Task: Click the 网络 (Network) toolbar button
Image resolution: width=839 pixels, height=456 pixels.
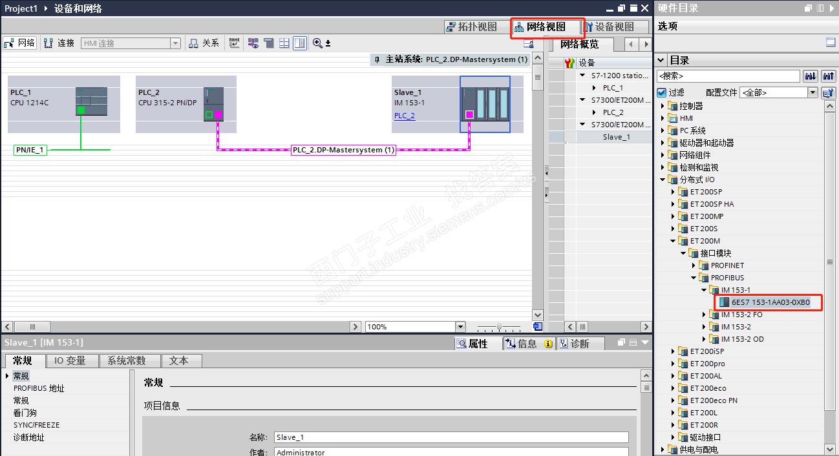Action: [20, 43]
